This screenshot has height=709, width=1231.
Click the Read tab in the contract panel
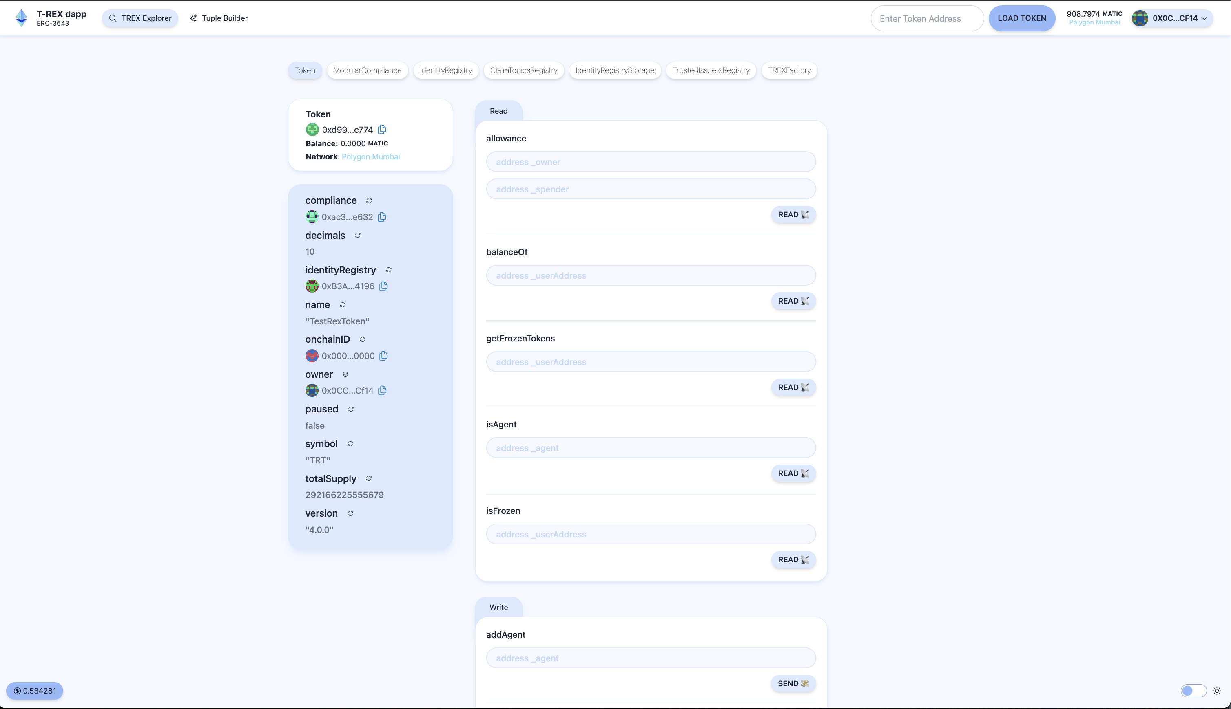(x=499, y=111)
